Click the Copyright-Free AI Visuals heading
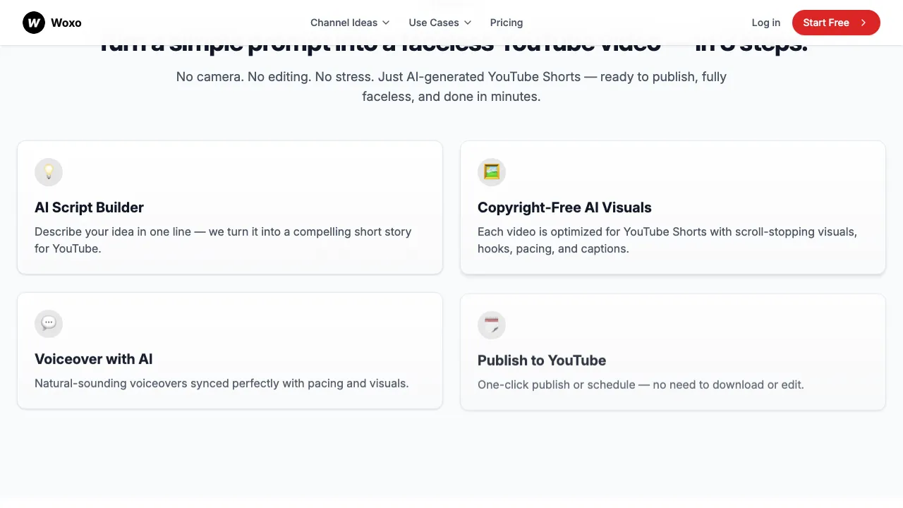 pyautogui.click(x=564, y=207)
